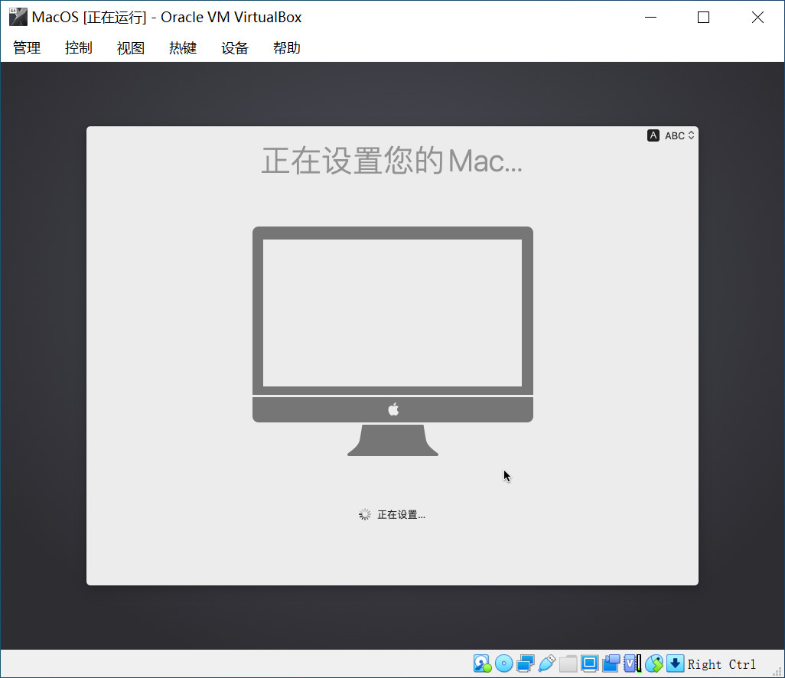Click the Apple logo on the iMac graphic
Image resolution: width=785 pixels, height=678 pixels.
[393, 409]
